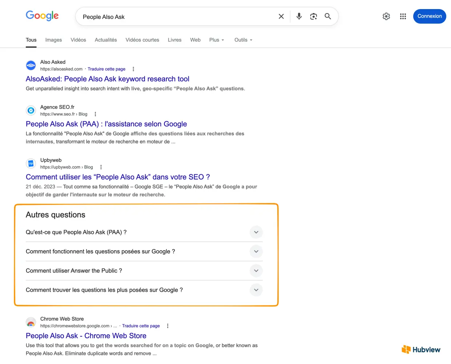Open "AlsoAsked: People Also Ask keyword research tool"
Image resolution: width=451 pixels, height=364 pixels.
point(108,79)
